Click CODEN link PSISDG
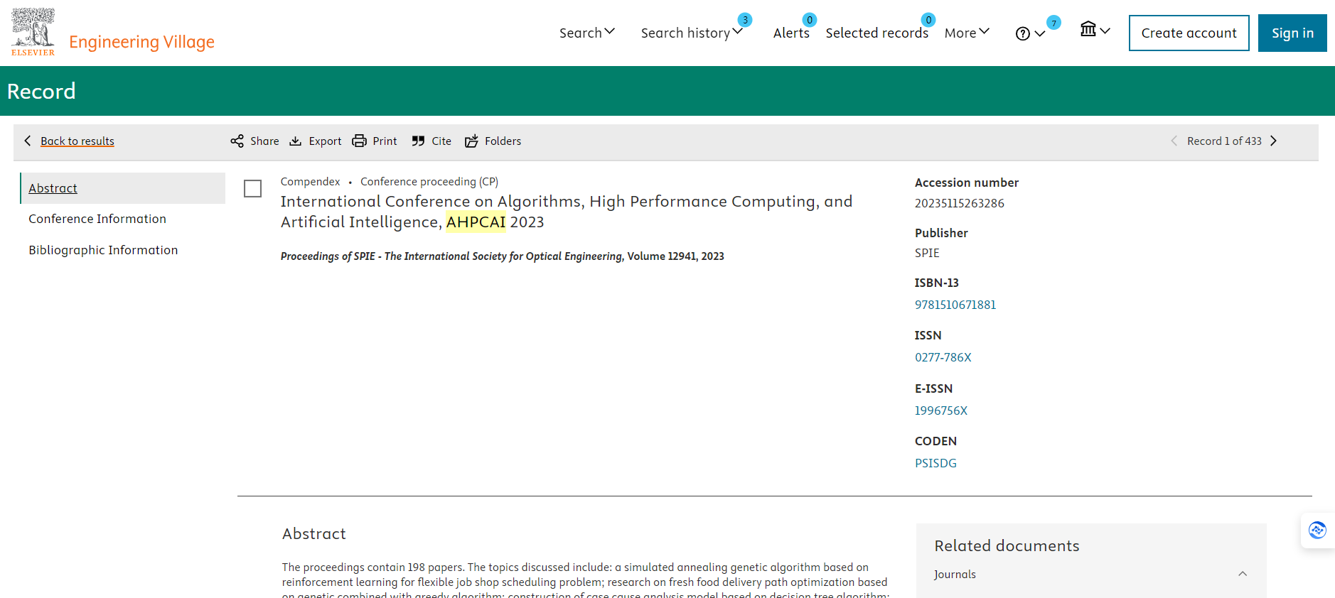1335x598 pixels. 935,463
